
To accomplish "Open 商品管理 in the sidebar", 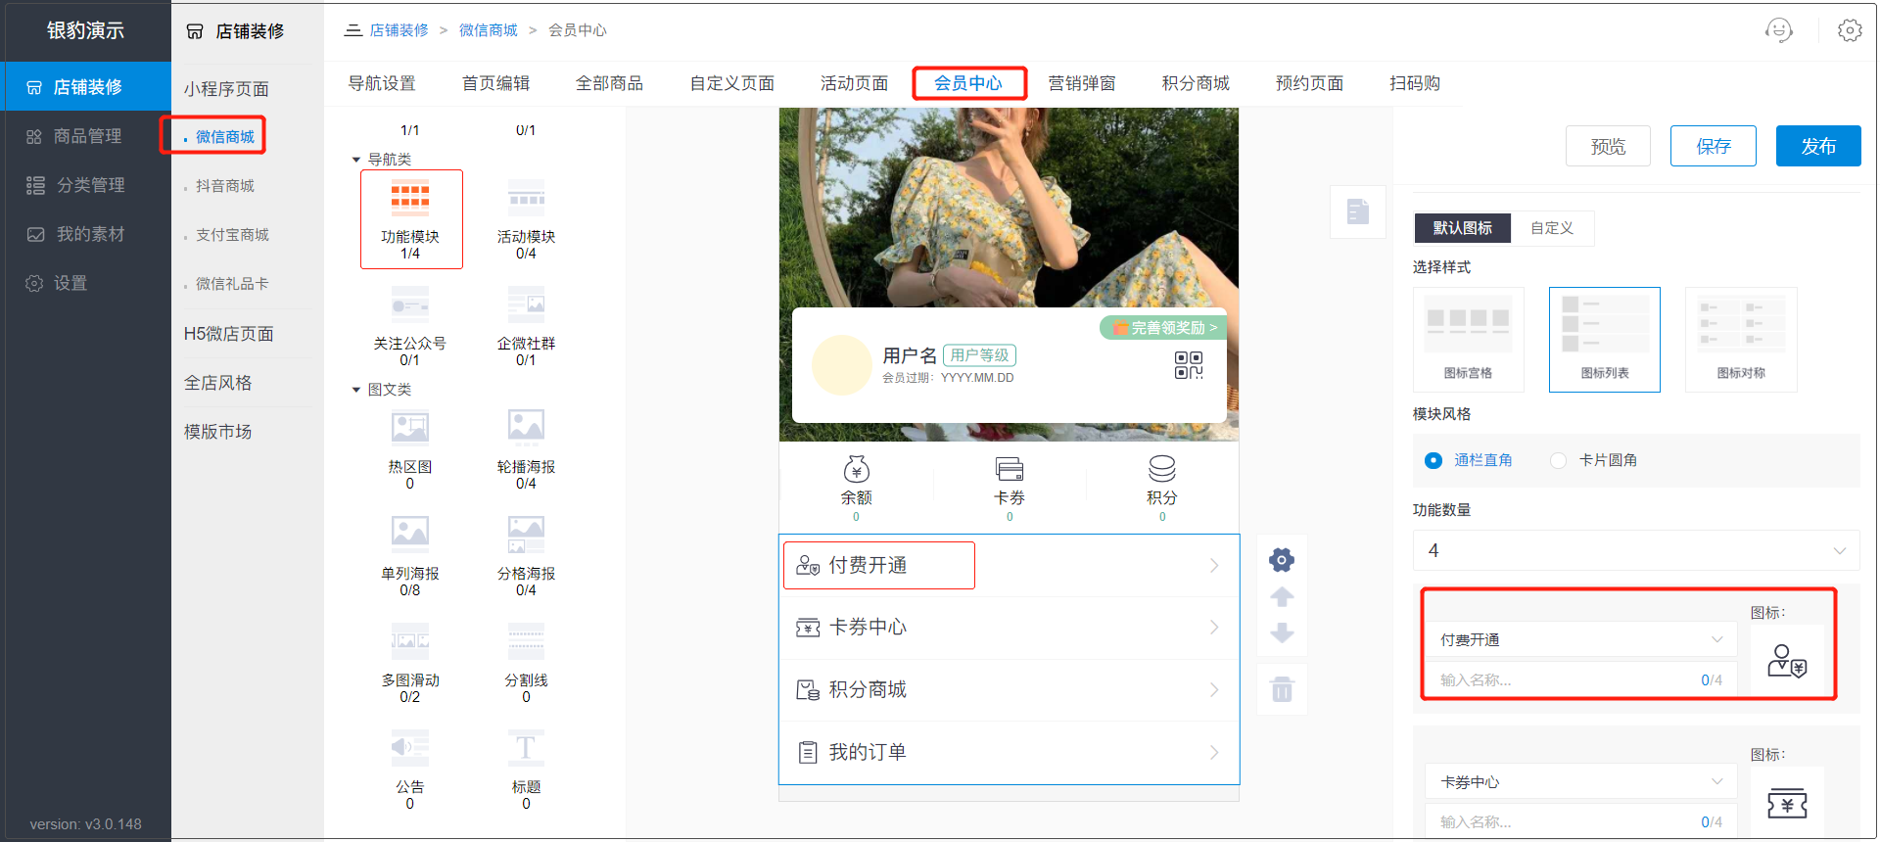I will click(x=87, y=136).
